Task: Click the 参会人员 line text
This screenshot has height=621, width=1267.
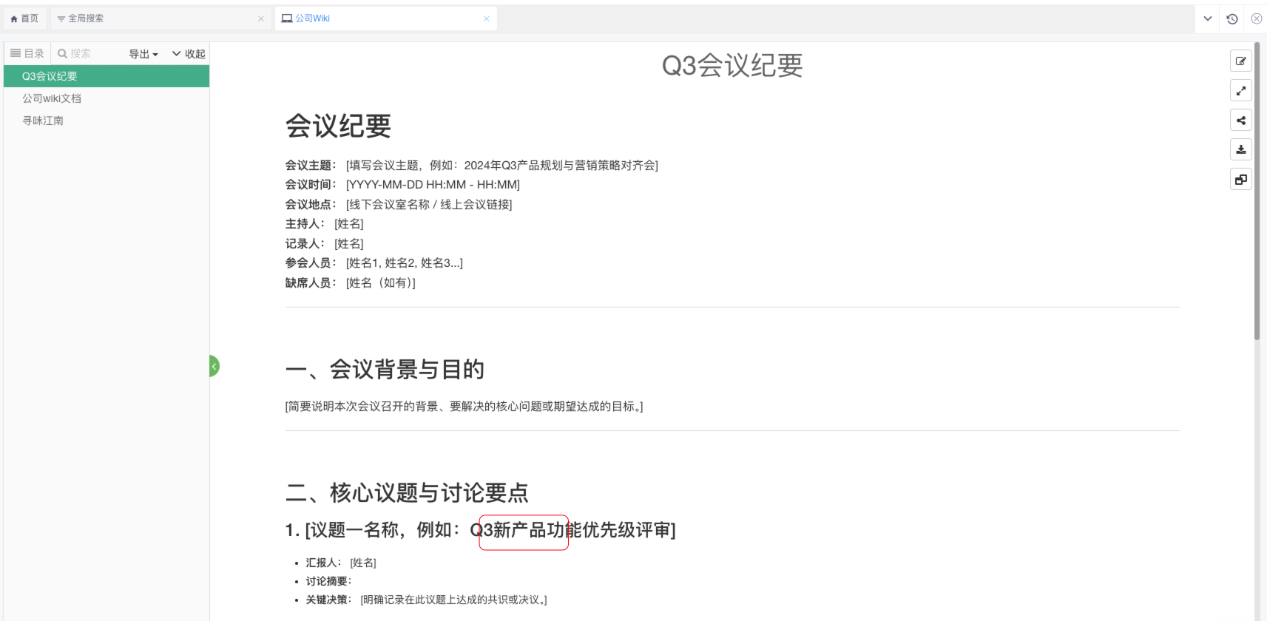Action: point(374,263)
